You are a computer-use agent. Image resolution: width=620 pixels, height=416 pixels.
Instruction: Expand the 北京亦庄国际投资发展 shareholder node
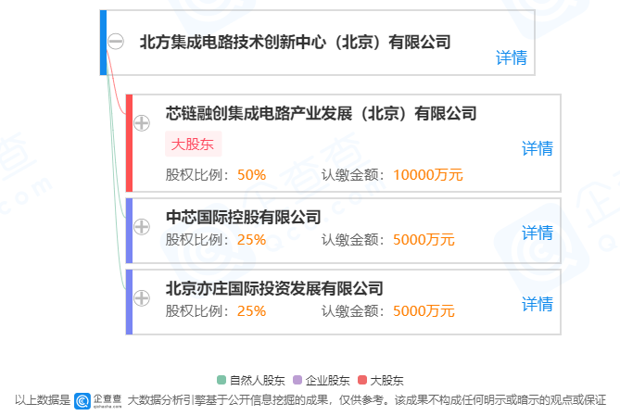tap(142, 297)
